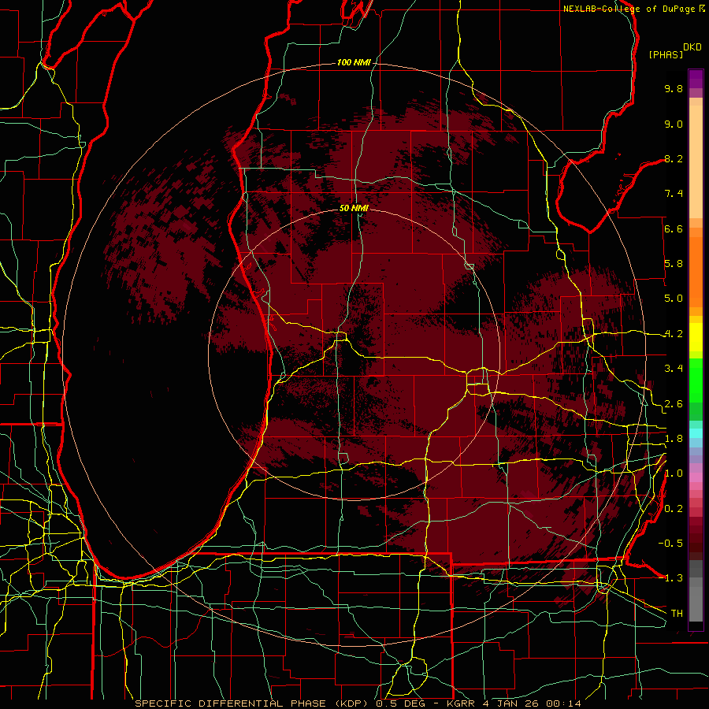Image resolution: width=709 pixels, height=709 pixels.
Task: Click the 6.6 color scale value
Action: point(674,228)
